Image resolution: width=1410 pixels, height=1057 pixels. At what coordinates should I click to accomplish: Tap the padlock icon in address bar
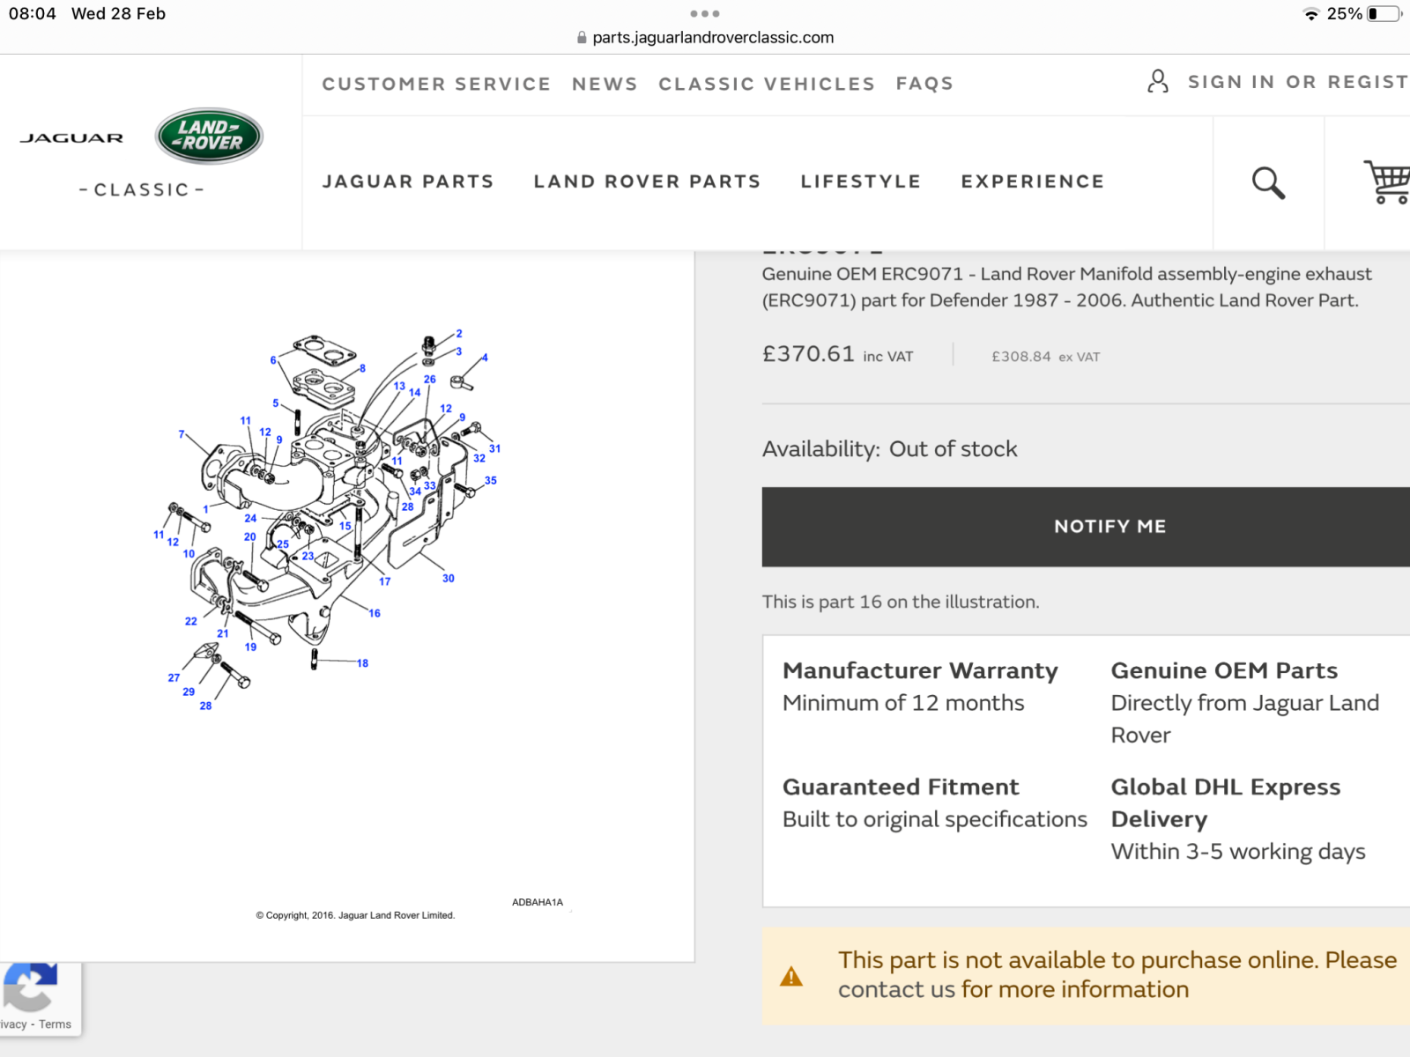click(582, 38)
